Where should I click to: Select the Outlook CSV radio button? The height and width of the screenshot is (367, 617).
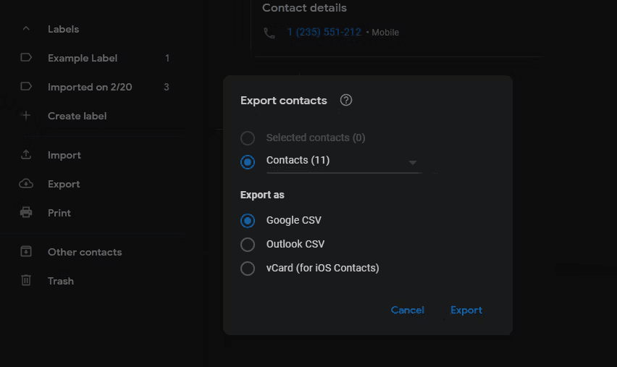point(248,244)
